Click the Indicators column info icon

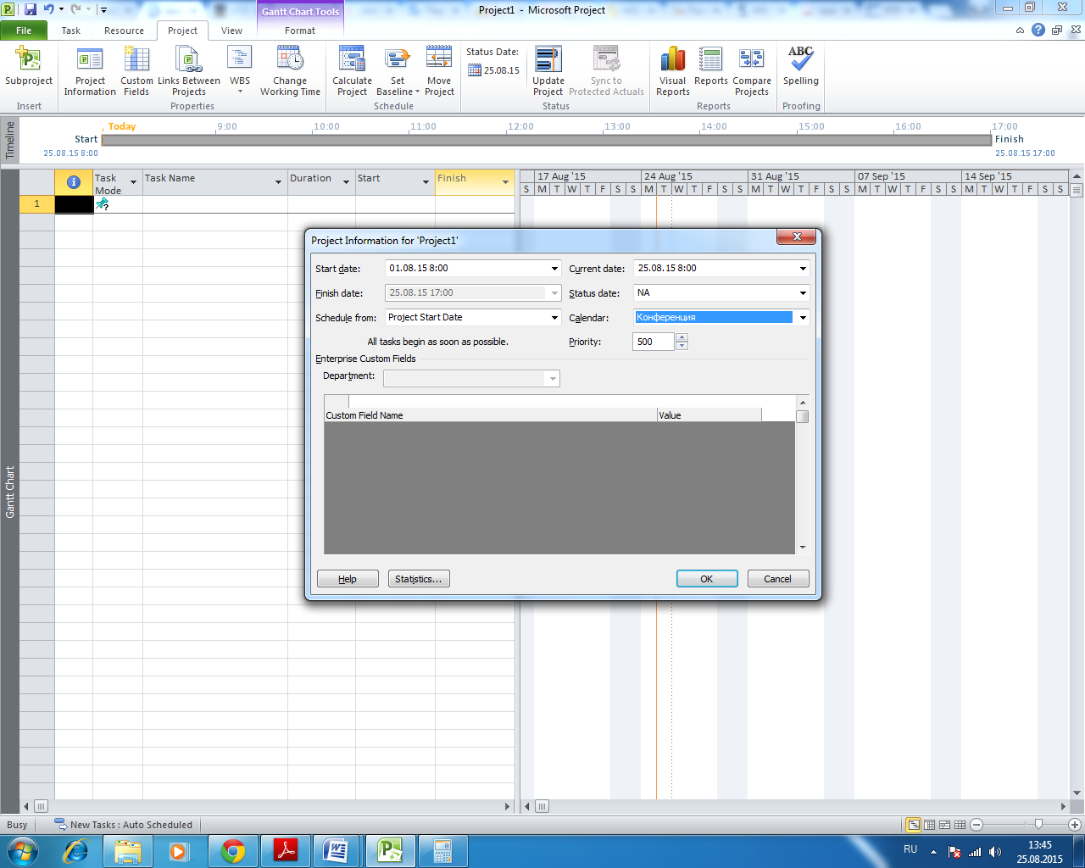pyautogui.click(x=74, y=182)
